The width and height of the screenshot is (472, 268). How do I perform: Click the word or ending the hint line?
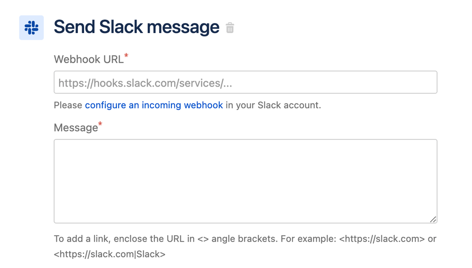[432, 239]
